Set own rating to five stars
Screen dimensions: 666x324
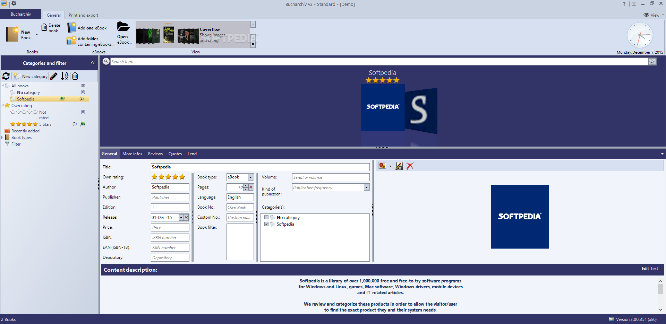182,177
